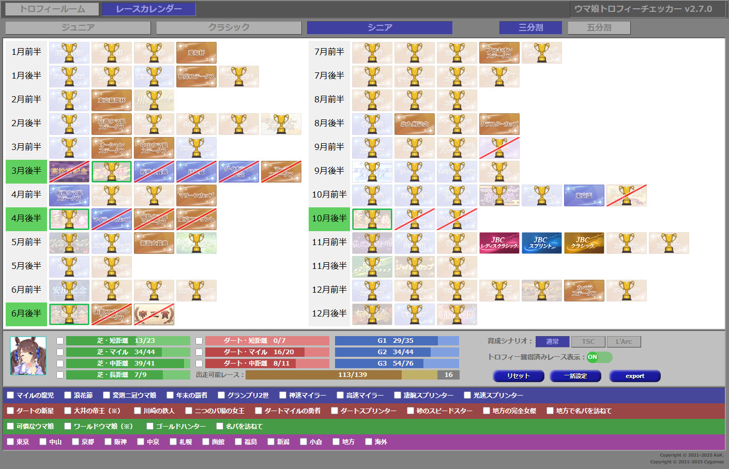This screenshot has width=729, height=469.
Task: Select the シニア year tab
Action: coord(380,27)
